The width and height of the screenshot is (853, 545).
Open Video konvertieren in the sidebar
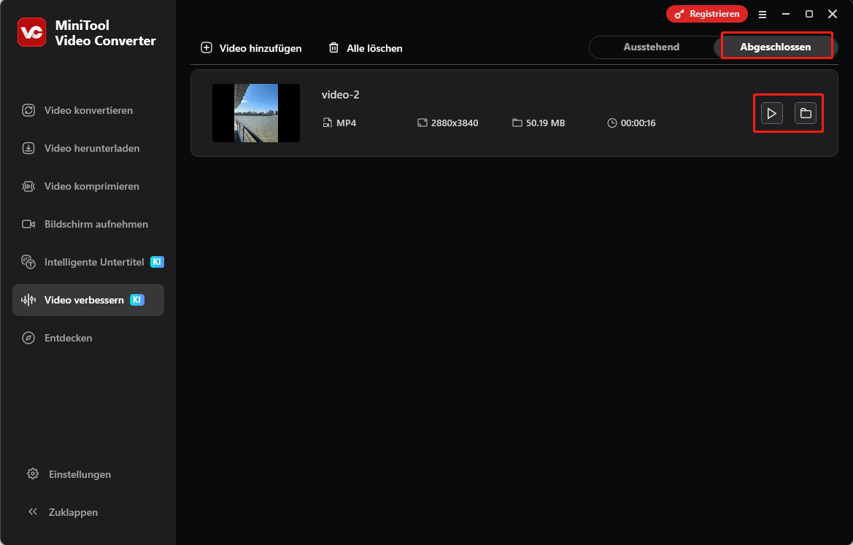pos(88,110)
